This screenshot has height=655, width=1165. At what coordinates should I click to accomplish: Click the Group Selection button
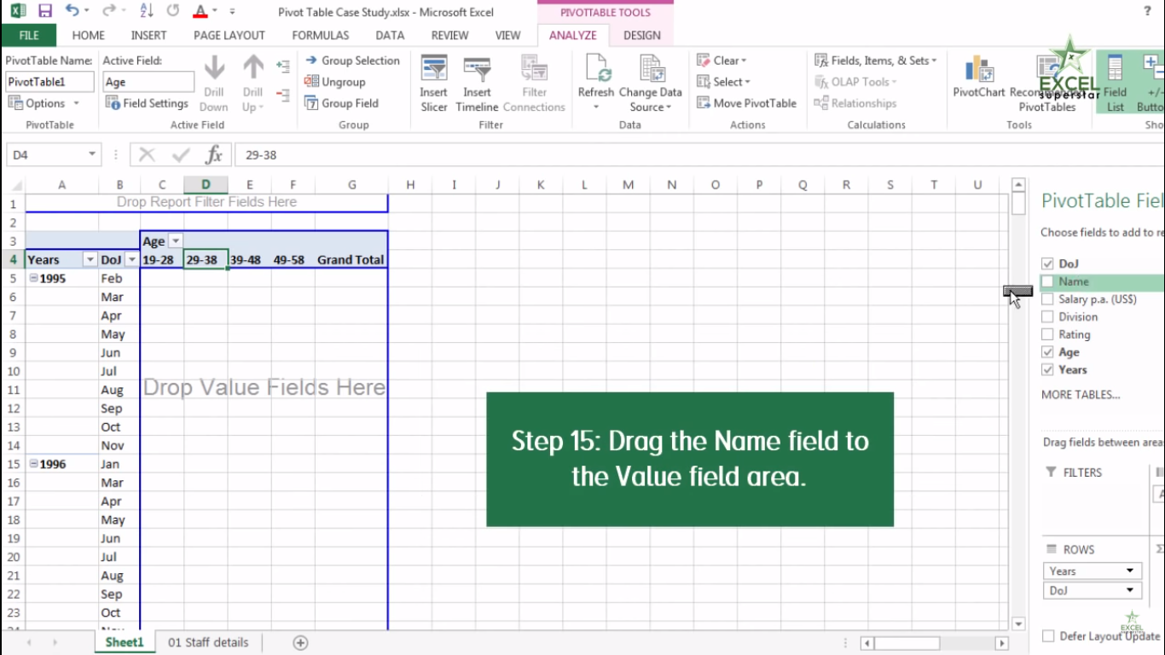[x=352, y=61]
